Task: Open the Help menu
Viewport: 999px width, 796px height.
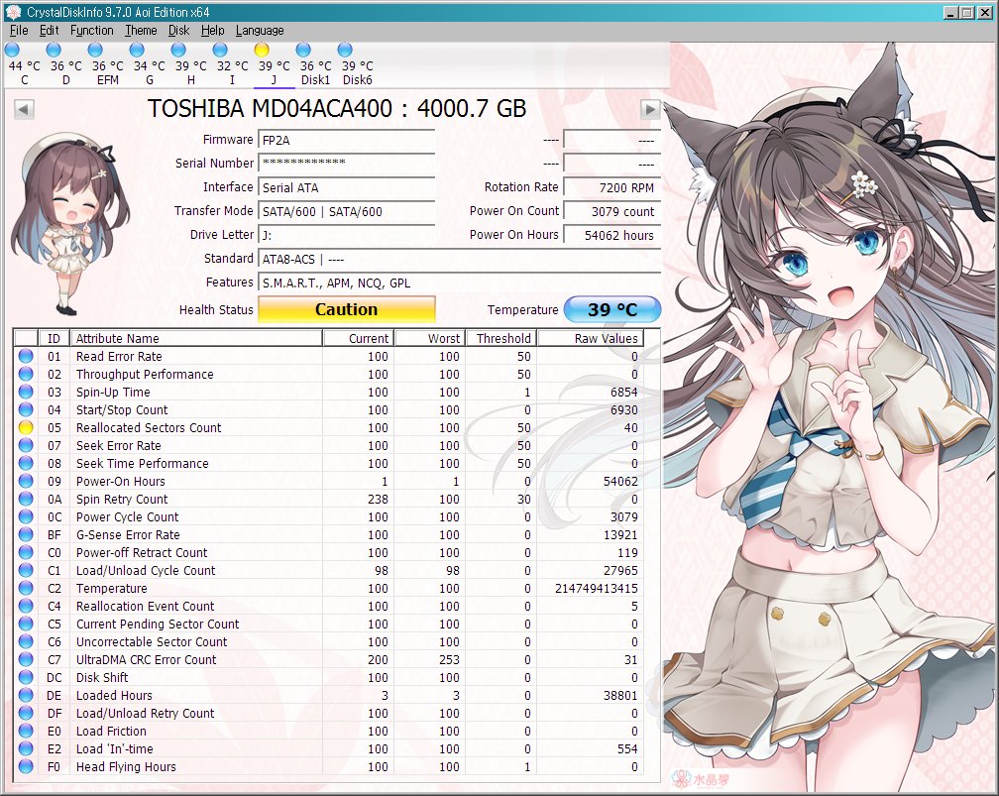Action: click(x=213, y=31)
